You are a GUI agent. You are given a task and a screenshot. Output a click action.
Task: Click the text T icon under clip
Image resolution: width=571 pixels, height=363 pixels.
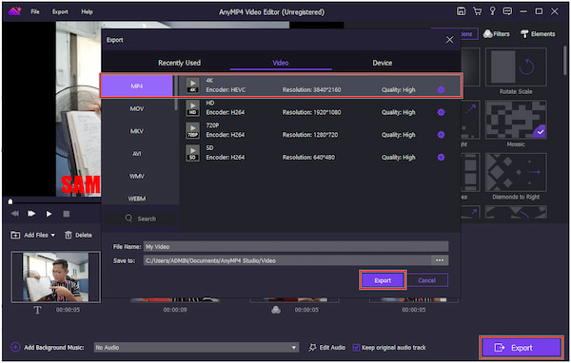click(37, 310)
